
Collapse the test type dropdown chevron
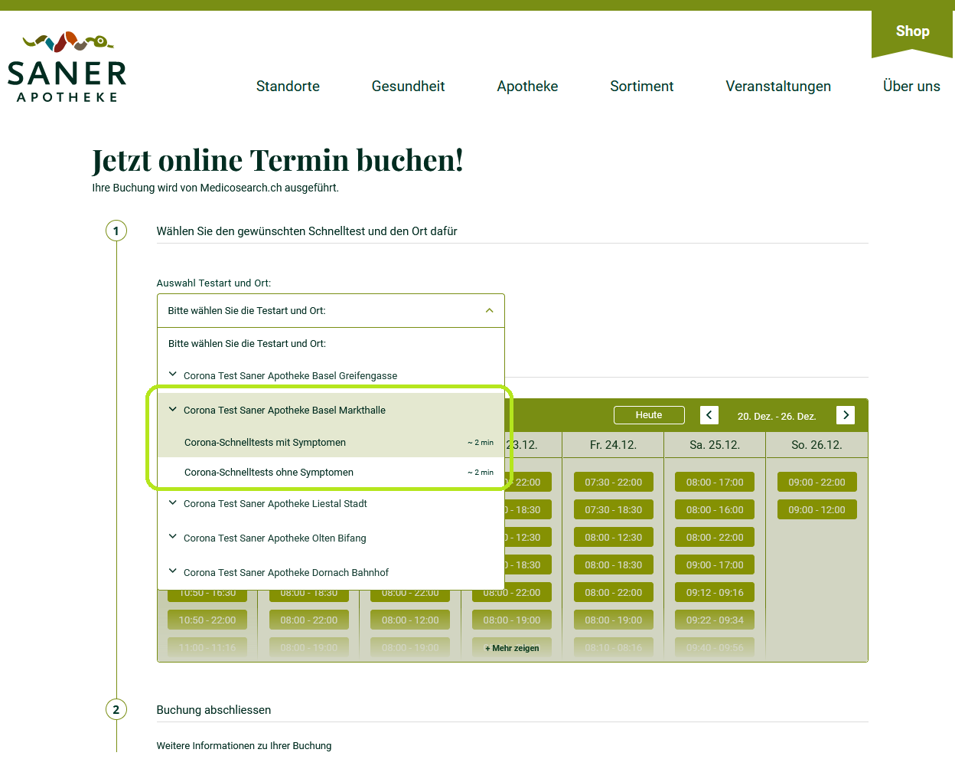pos(489,310)
